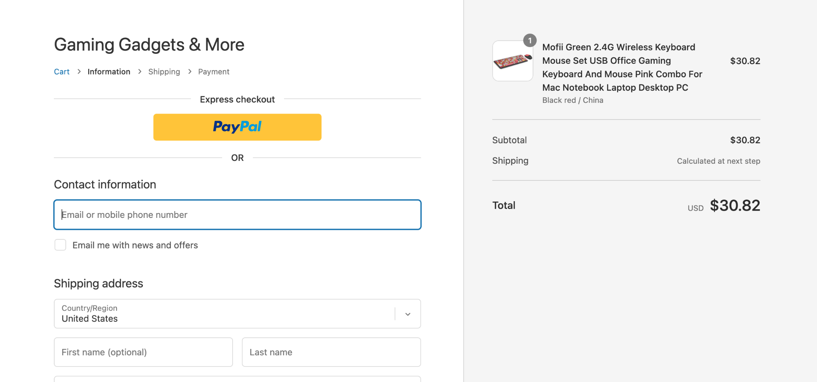Click chevron between Information and Shipping
Viewport: 817px width, 382px height.
click(x=140, y=72)
